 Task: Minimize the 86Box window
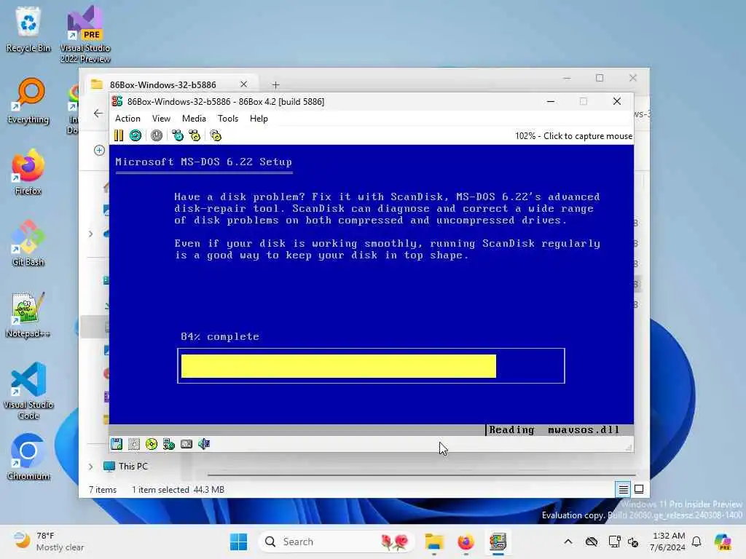pyautogui.click(x=551, y=101)
